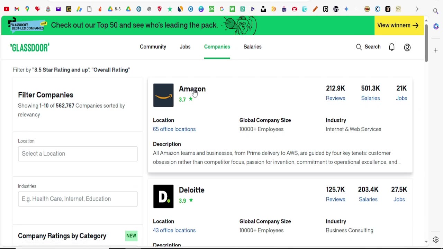Open the YouTube bookmark icon

[x=6, y=9]
